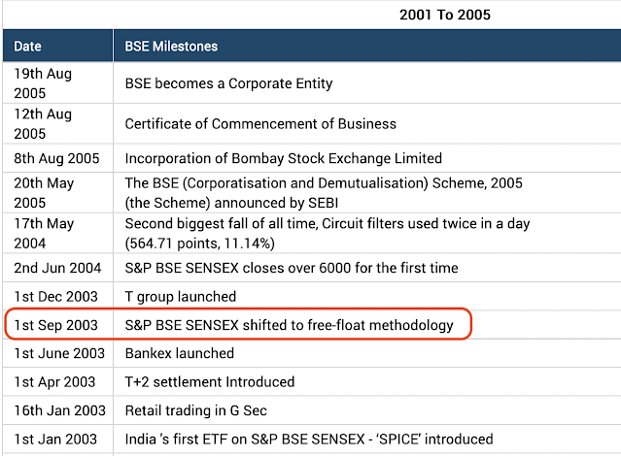The height and width of the screenshot is (456, 621).
Task: Select the Corporatisation and Demutualisation Scheme entry
Action: coord(324,193)
